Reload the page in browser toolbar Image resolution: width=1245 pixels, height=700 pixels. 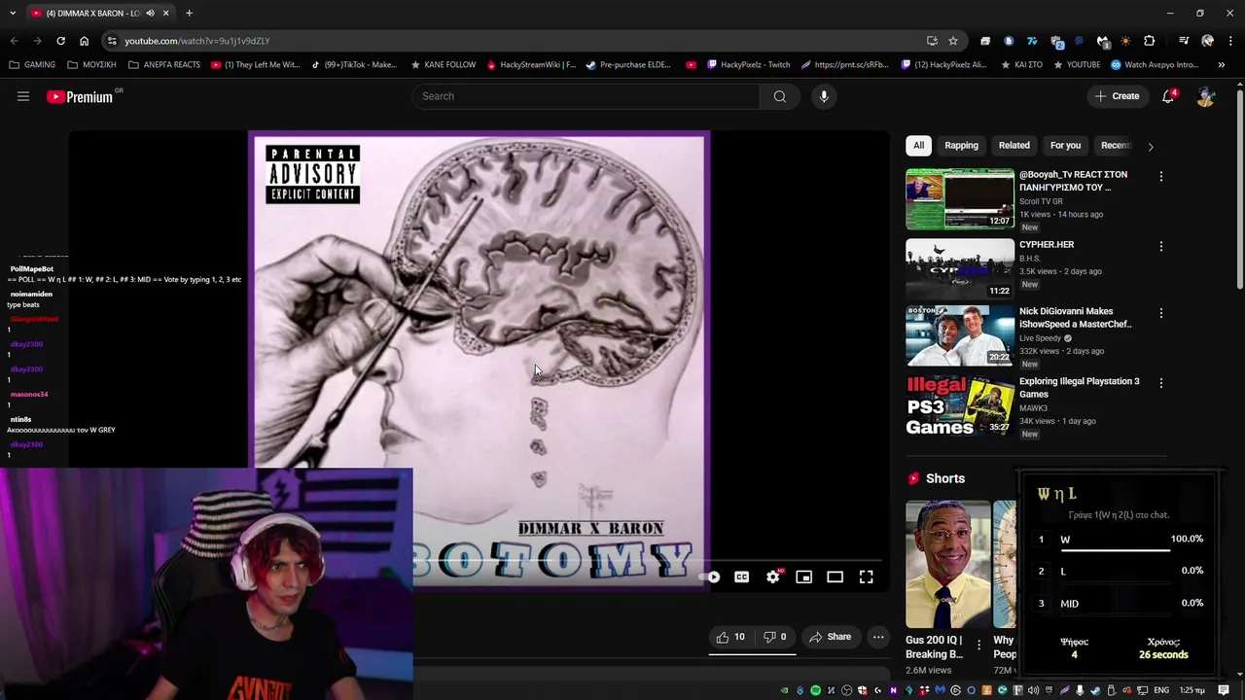tap(60, 41)
